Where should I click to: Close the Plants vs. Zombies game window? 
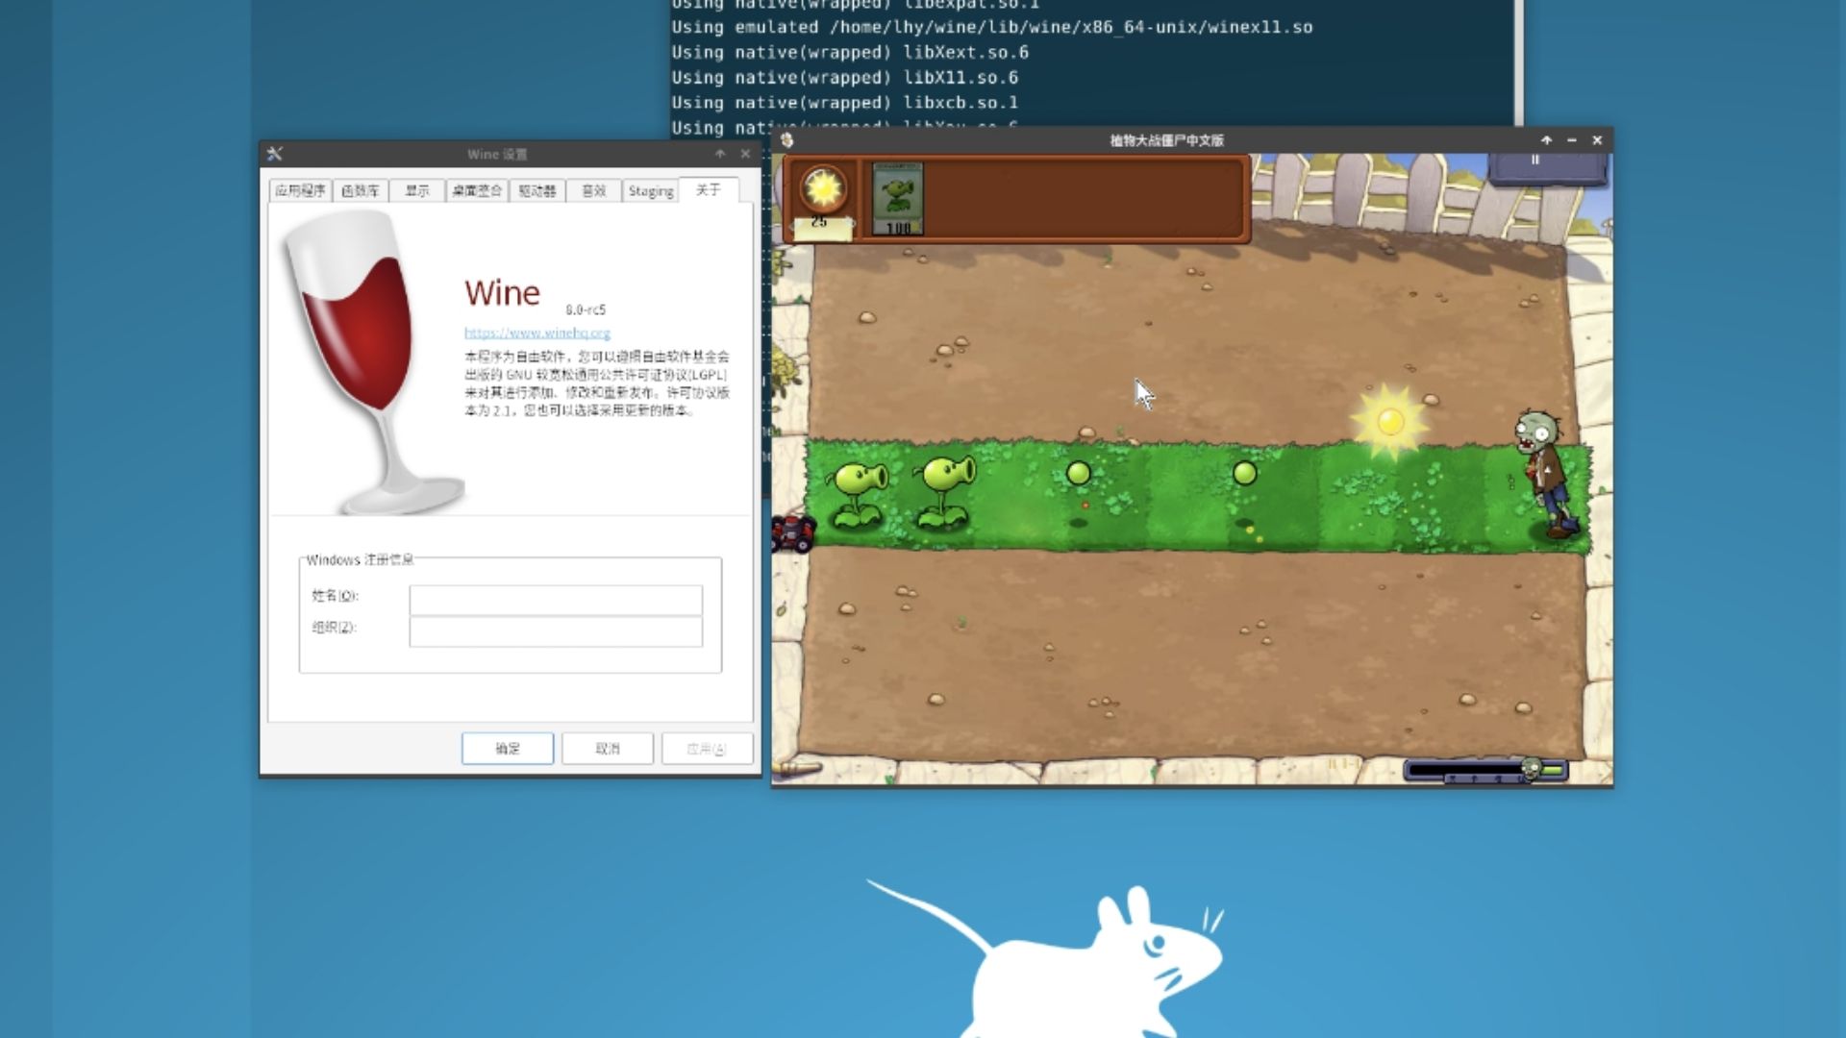click(x=1597, y=140)
